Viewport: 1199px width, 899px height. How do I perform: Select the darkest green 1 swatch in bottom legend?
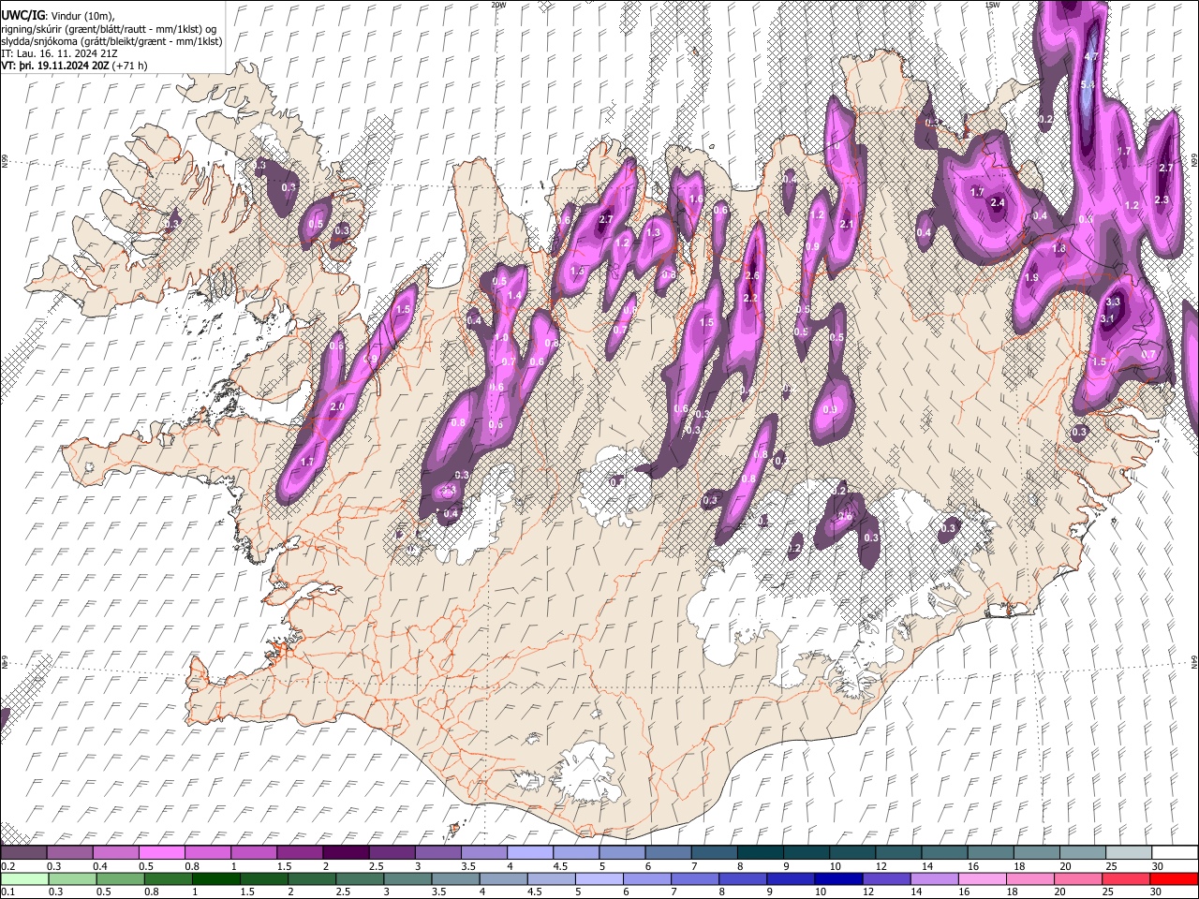click(x=216, y=878)
